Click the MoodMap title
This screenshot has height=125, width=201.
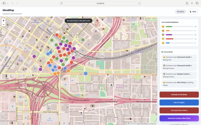pos(8,10)
